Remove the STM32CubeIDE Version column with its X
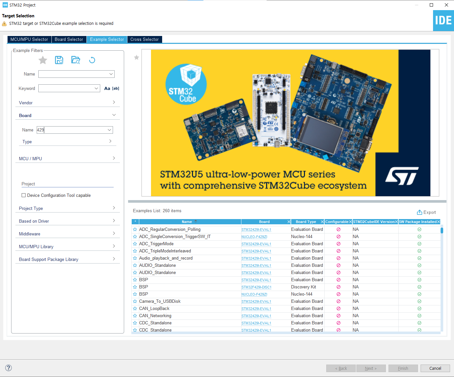This screenshot has height=377, width=454. 396,222
